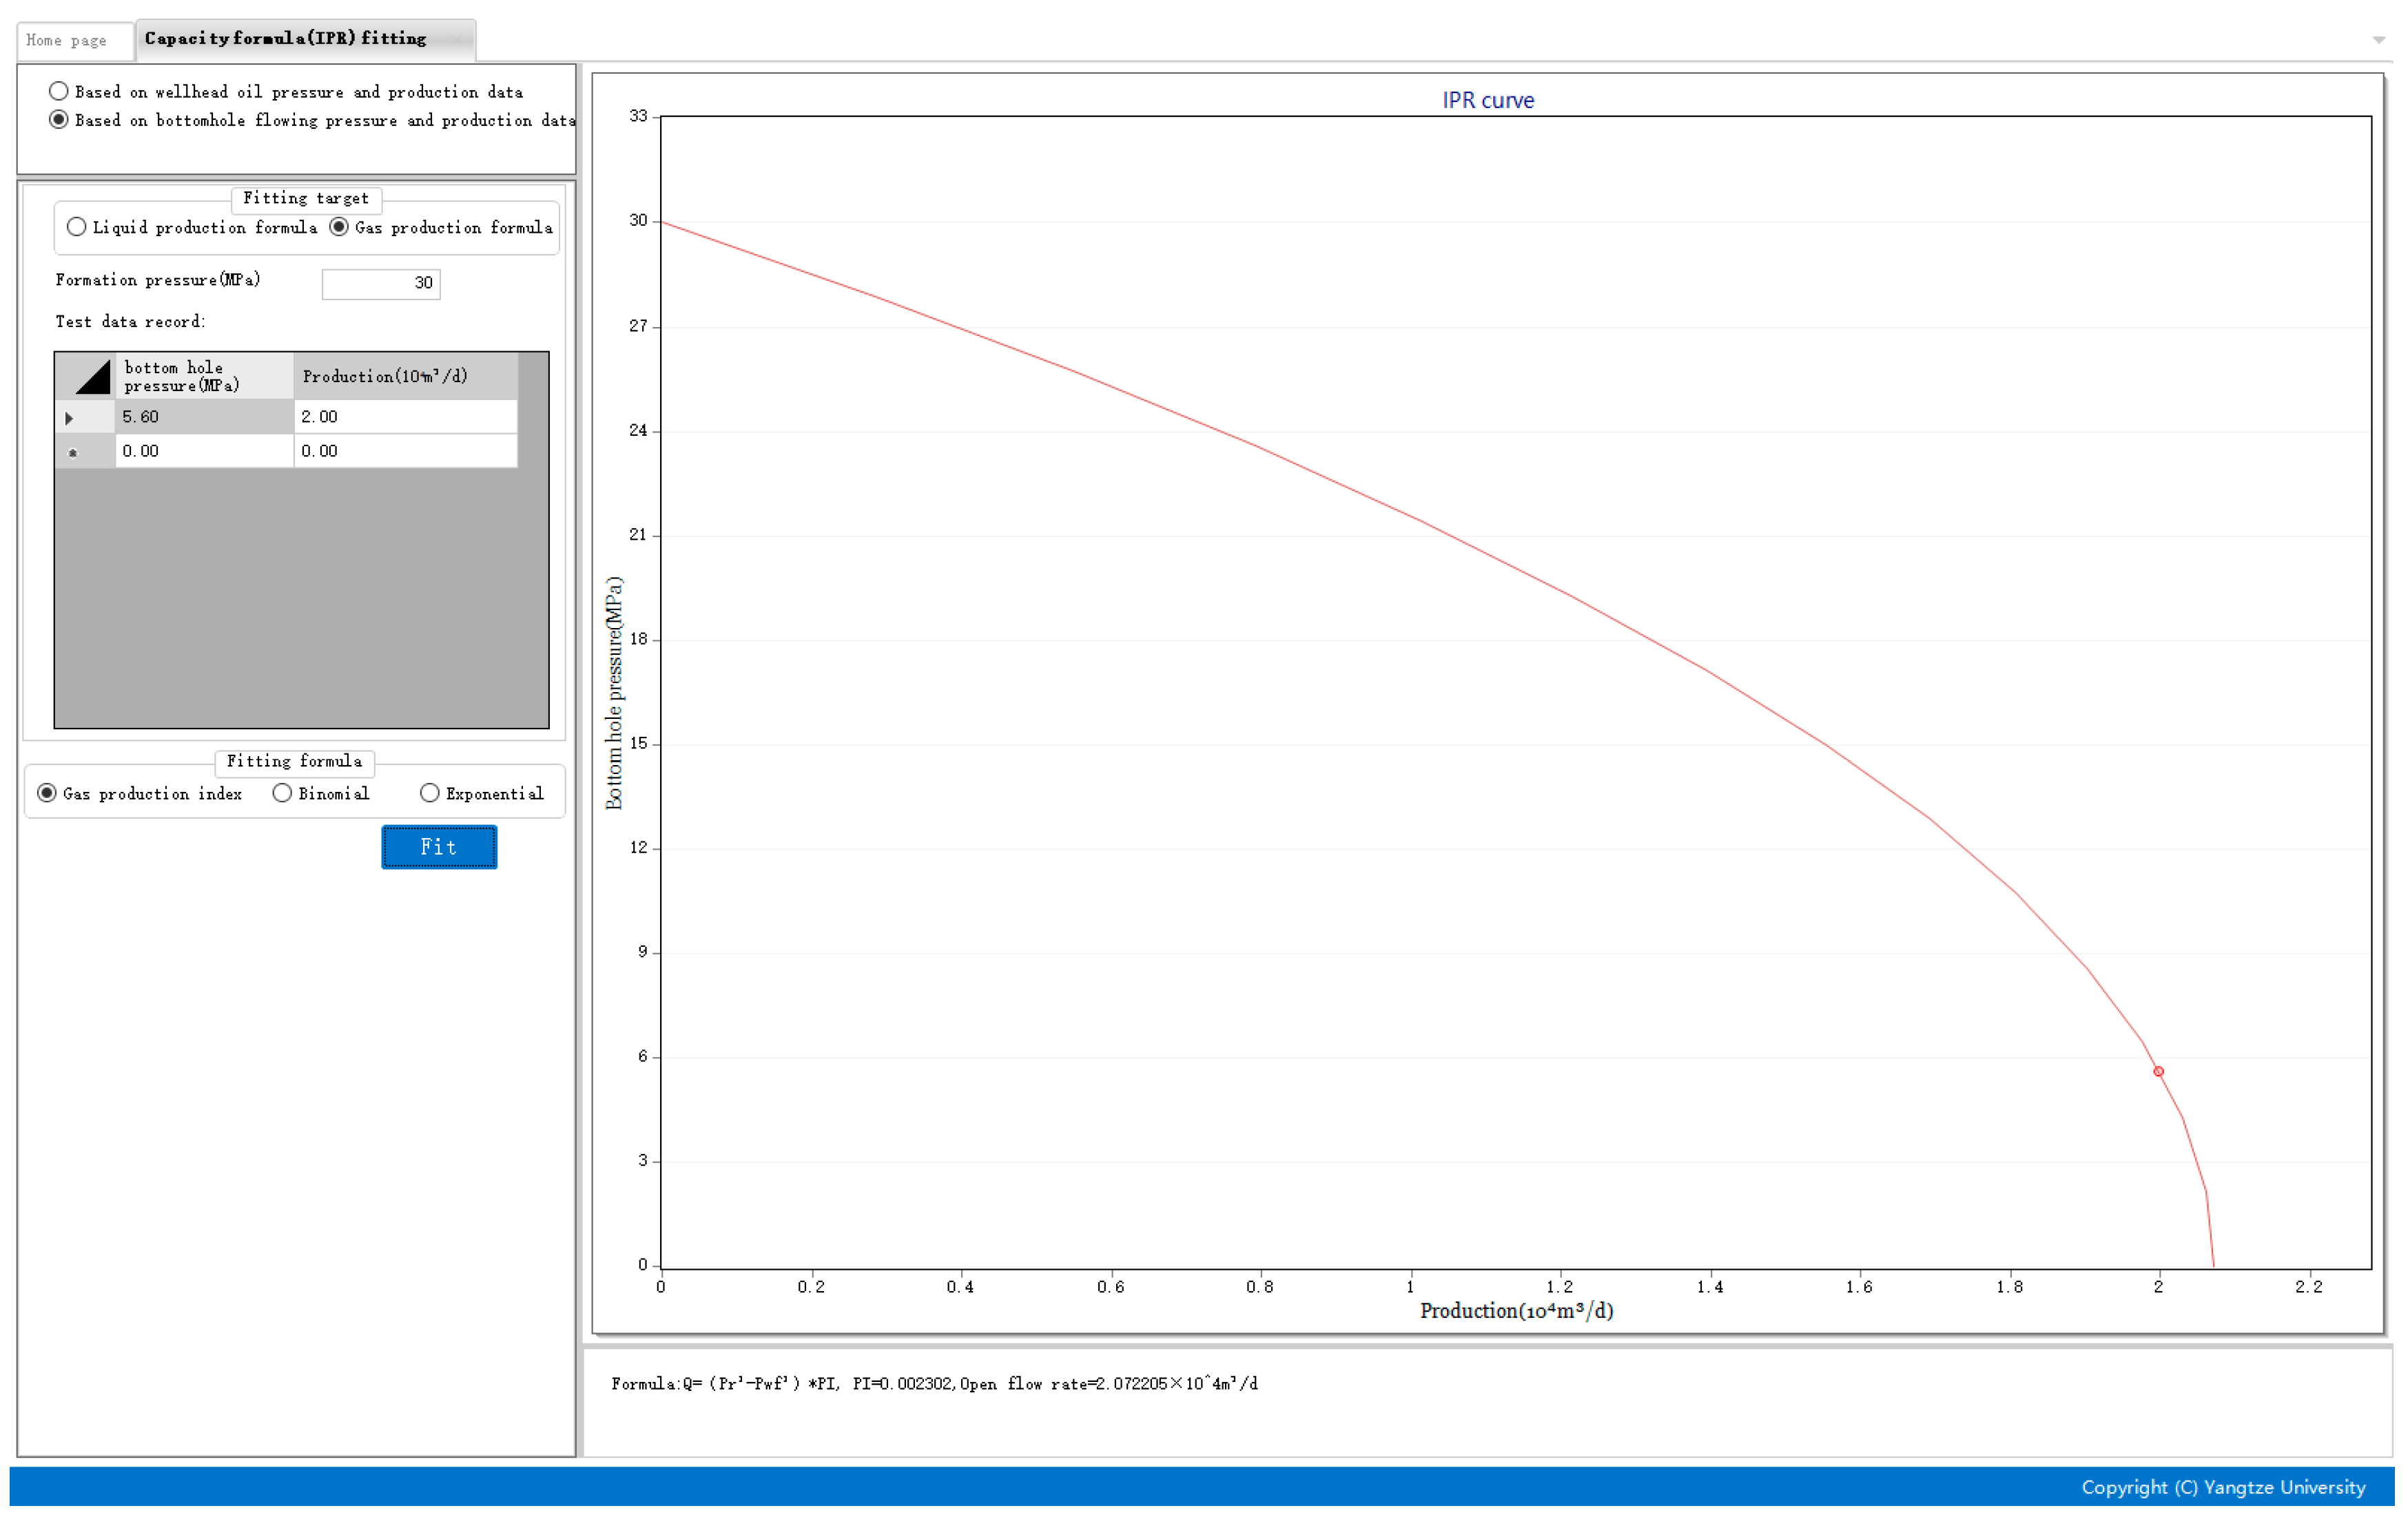Click the Formation pressure input field

(380, 284)
